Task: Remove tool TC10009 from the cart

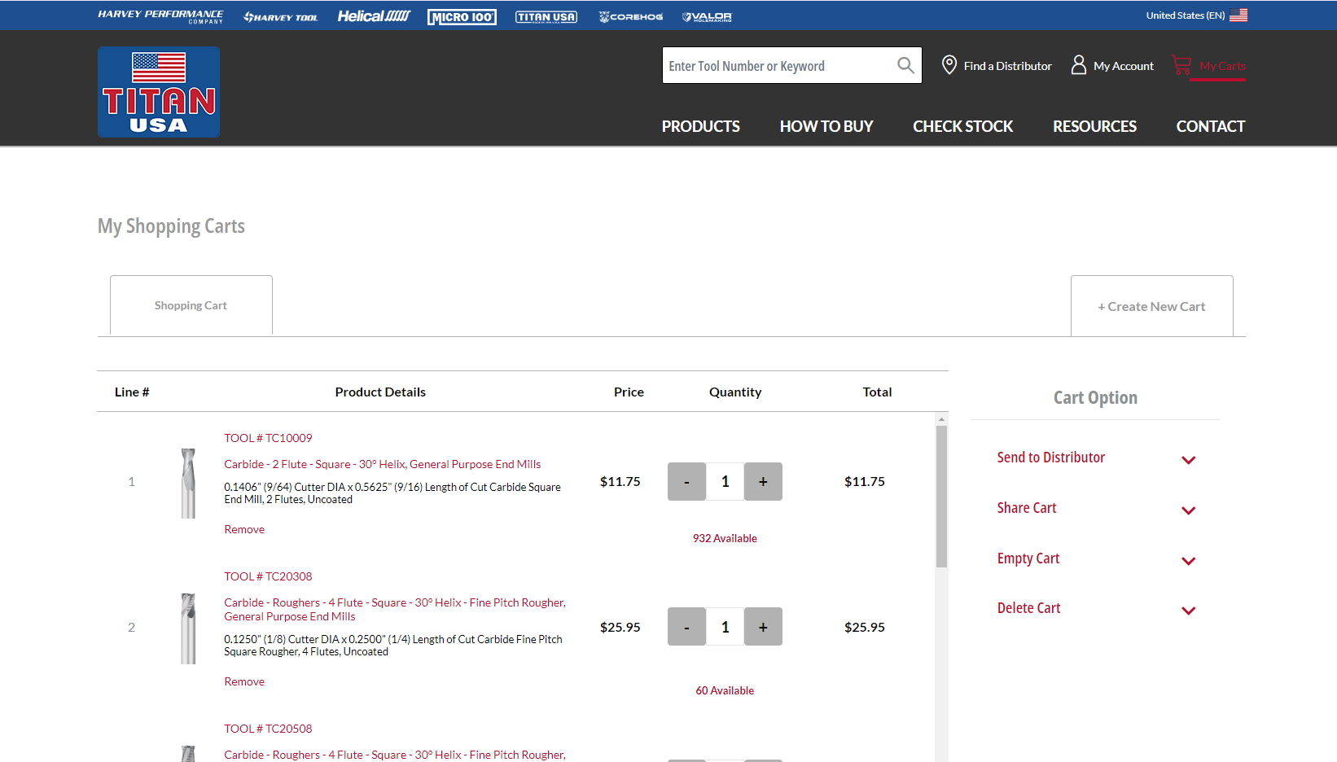Action: coord(244,529)
